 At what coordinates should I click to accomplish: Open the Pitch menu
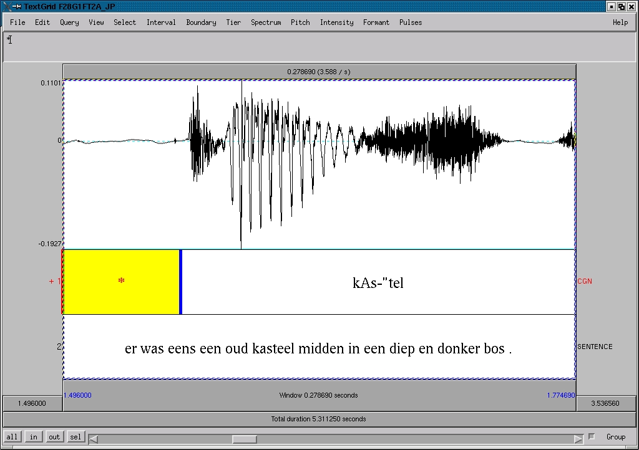(300, 22)
